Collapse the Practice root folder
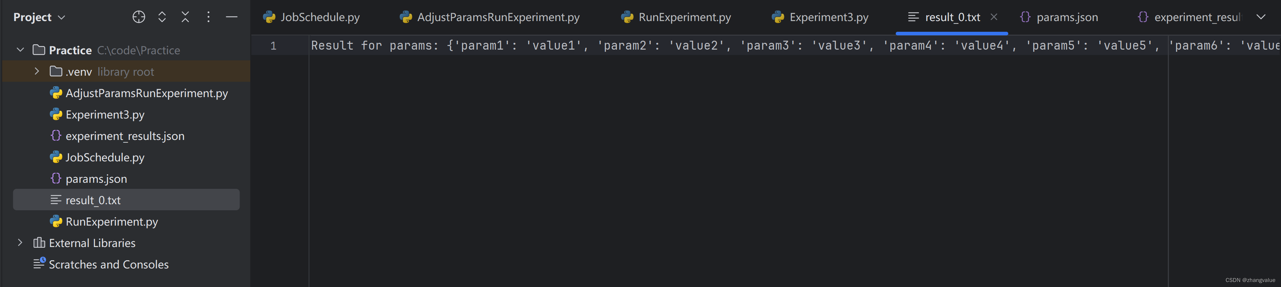 20,50
